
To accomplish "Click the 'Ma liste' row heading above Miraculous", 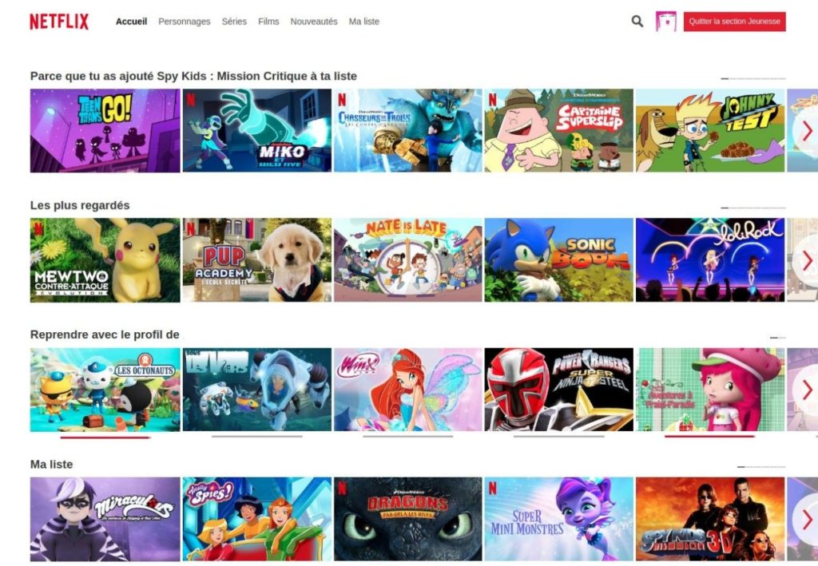I will click(x=52, y=465).
